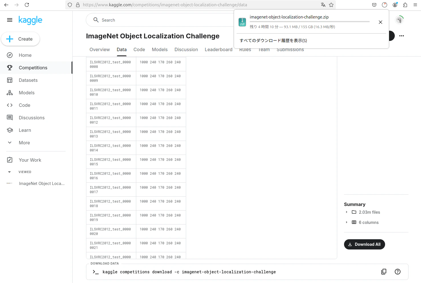The image size is (421, 283).
Task: Click the download progress bar
Action: coord(310,22)
